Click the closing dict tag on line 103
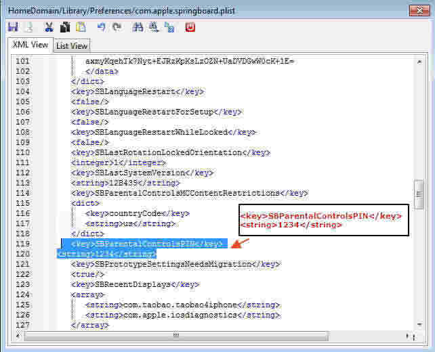This screenshot has height=352, width=435. pyautogui.click(x=87, y=81)
